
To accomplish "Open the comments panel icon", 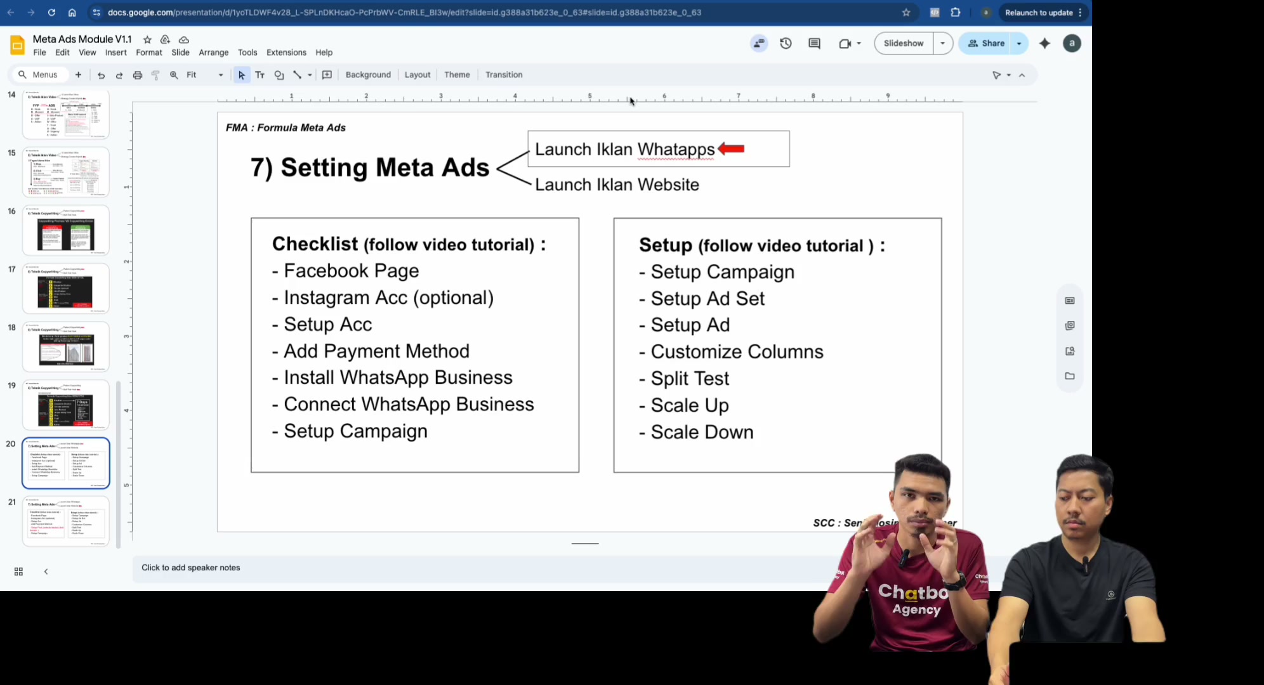I will (x=814, y=43).
